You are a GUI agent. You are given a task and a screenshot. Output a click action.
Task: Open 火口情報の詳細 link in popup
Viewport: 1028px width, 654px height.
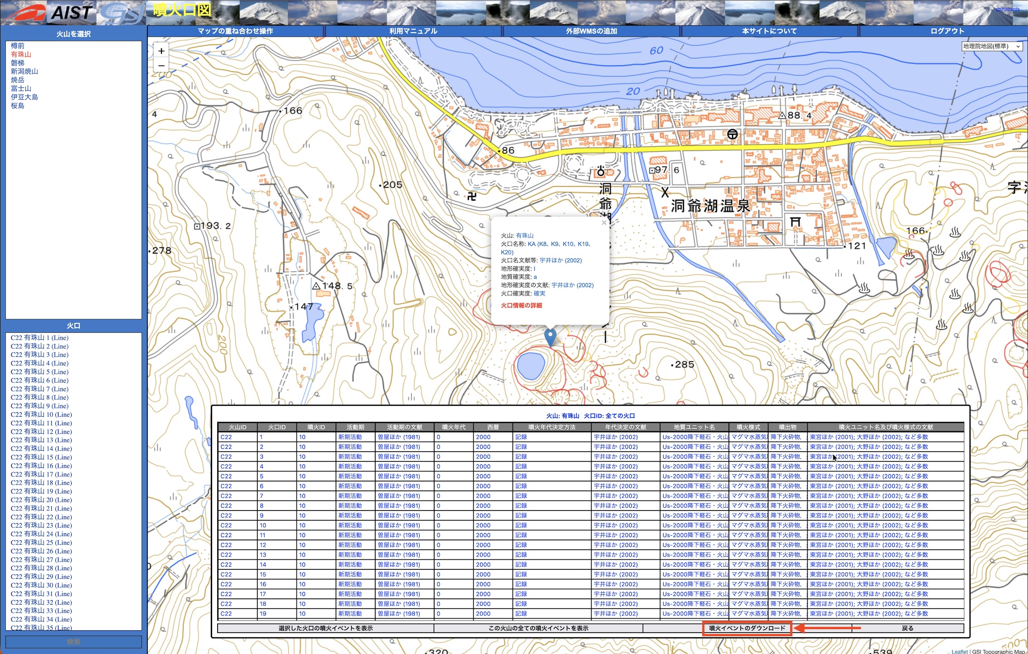pyautogui.click(x=521, y=305)
